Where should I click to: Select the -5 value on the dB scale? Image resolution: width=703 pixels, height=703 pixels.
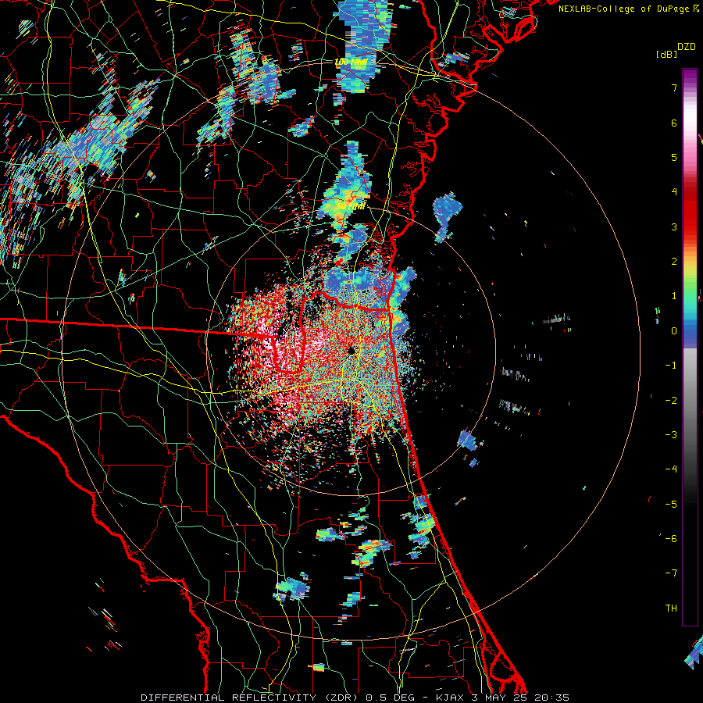[671, 505]
